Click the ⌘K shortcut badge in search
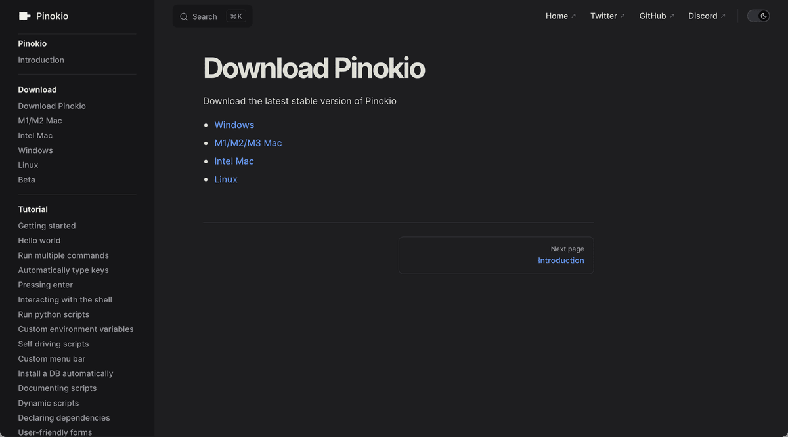The image size is (788, 437). 236,16
